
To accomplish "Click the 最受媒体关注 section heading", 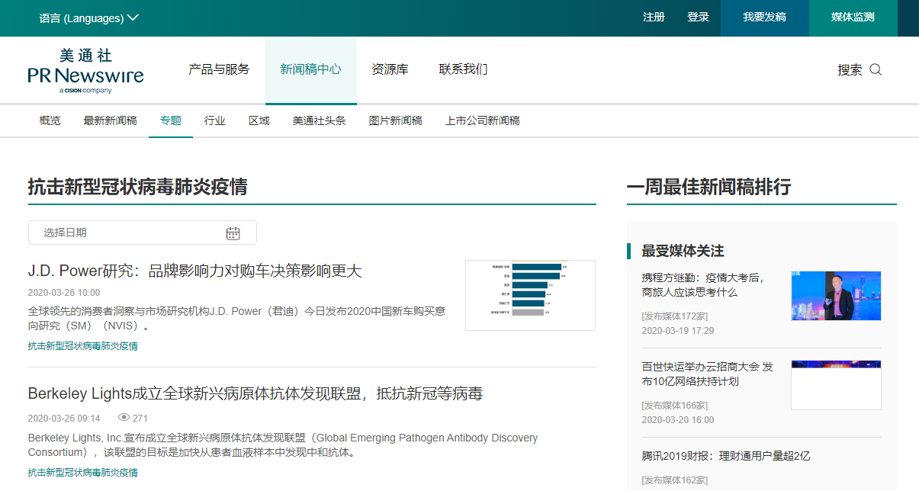I will click(683, 251).
